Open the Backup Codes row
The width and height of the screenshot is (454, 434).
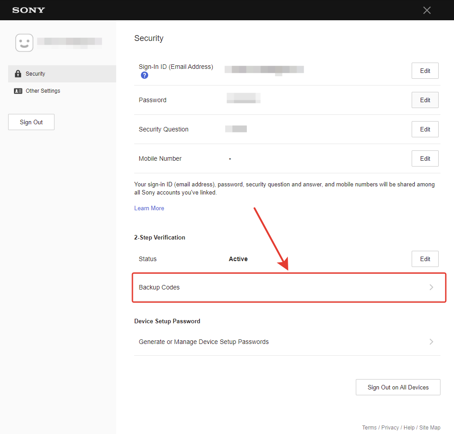(289, 288)
